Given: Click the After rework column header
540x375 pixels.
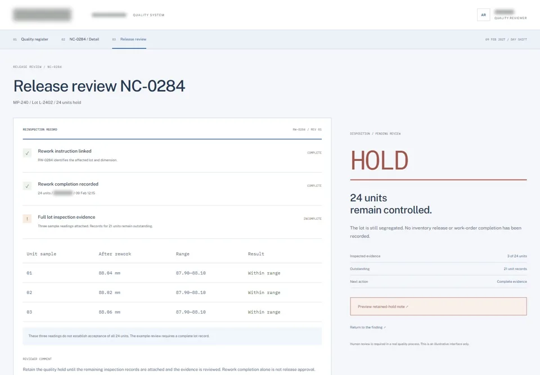Looking at the screenshot, I should click(115, 254).
